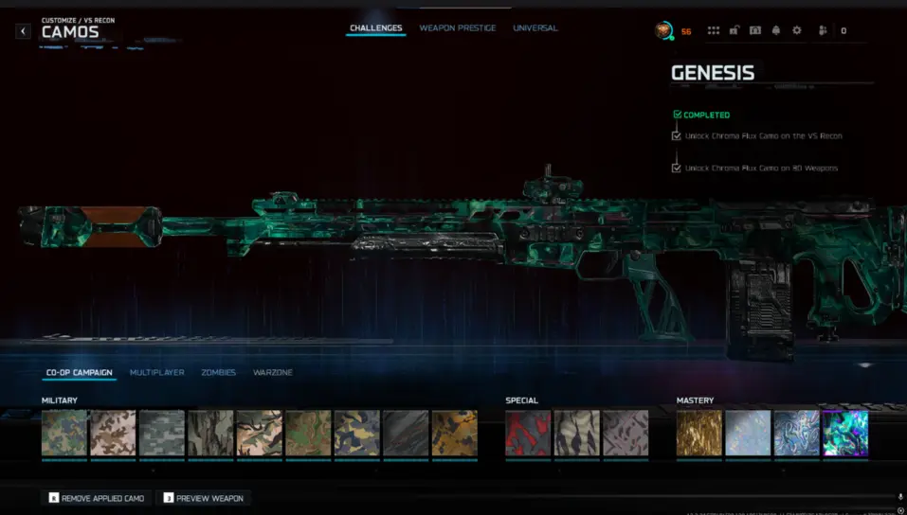Click the microphone icon at bottom right corner
This screenshot has width=907, height=515.
point(900,497)
